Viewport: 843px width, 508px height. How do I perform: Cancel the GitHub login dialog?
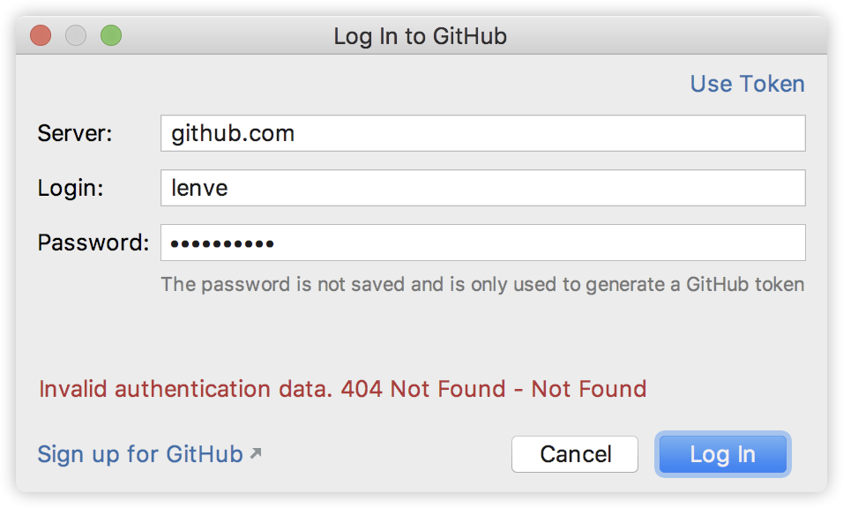click(575, 454)
